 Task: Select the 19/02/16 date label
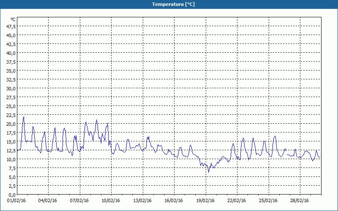pos(205,201)
